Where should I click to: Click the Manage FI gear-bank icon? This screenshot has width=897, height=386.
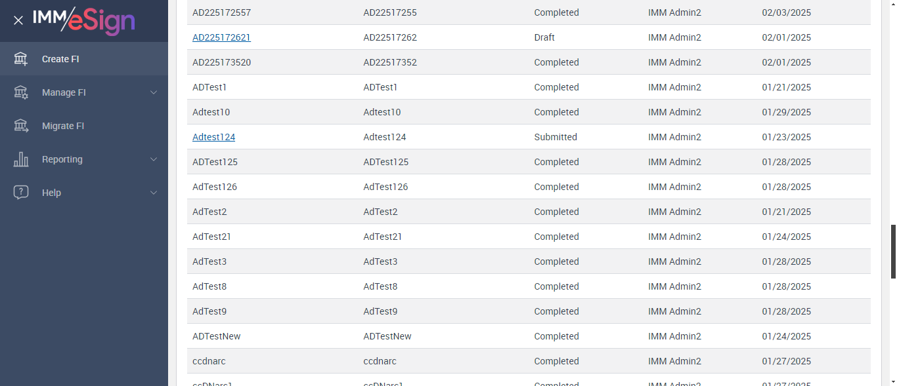point(21,92)
